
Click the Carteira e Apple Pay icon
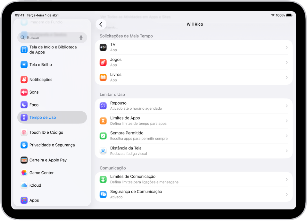pos(24,160)
